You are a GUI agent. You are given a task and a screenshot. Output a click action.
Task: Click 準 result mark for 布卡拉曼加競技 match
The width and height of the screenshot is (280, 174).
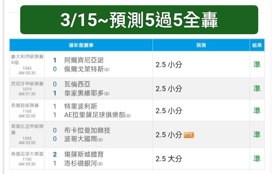(257, 134)
